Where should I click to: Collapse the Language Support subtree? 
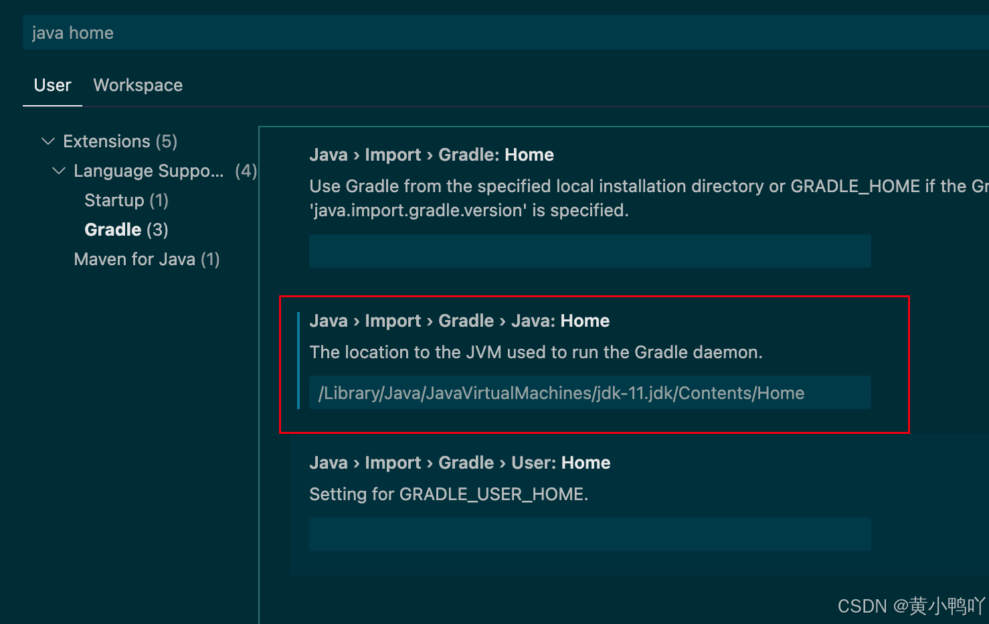point(58,171)
